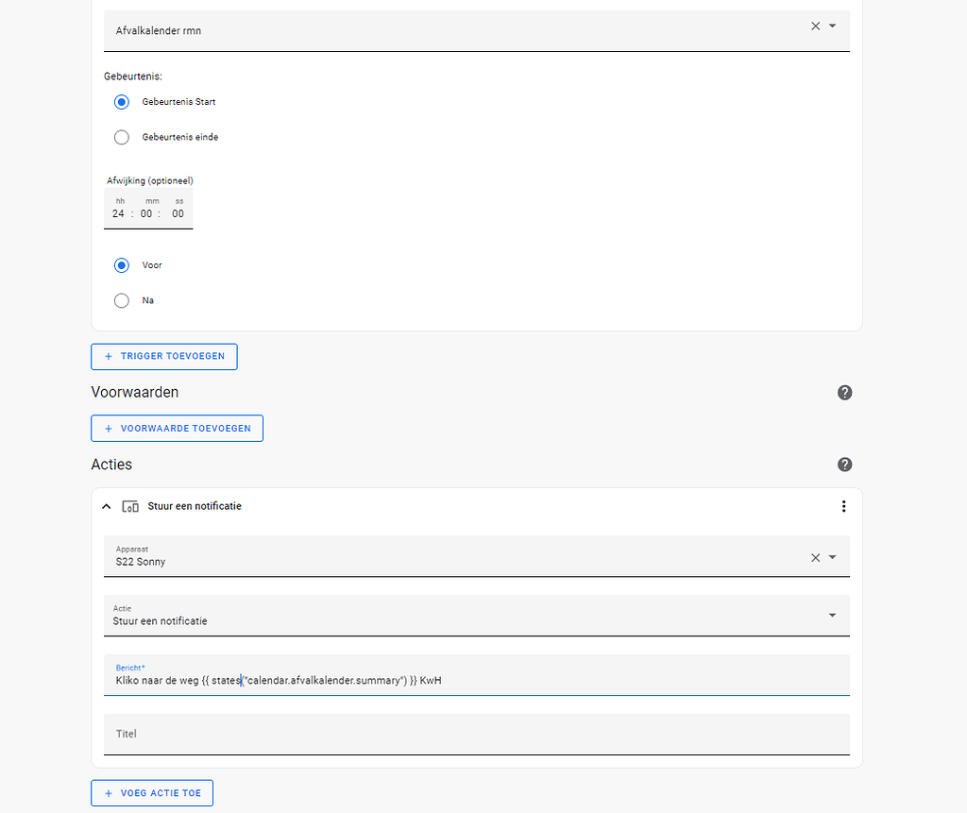Viewport: 967px width, 813px height.
Task: Select the "Gebeurtenis Start" radio option
Action: pos(121,102)
